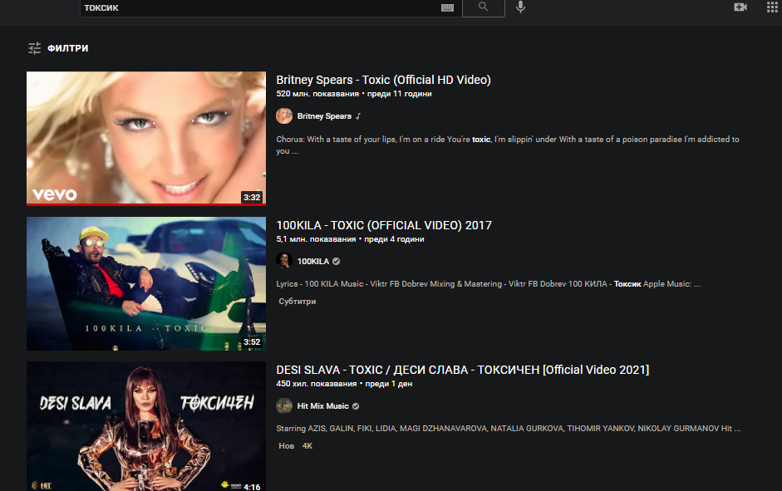Image resolution: width=782 pixels, height=491 pixels.
Task: Click the Starring AZIS description text
Action: 509,428
